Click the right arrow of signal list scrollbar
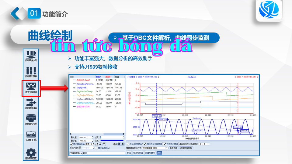 [x=124, y=134]
